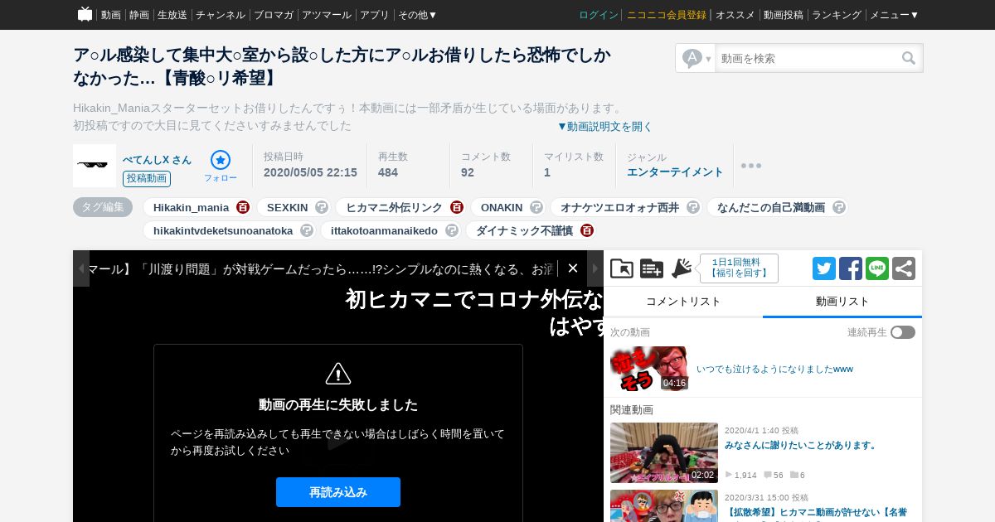Open the なんだこの自己満動画 tag
The height and width of the screenshot is (522, 995).
click(771, 207)
